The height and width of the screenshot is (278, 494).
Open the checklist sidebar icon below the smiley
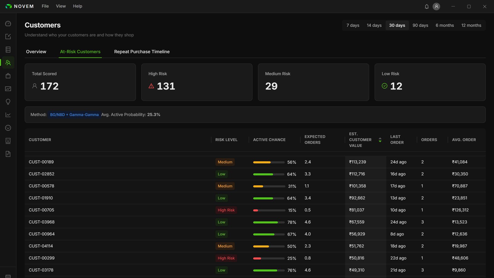coord(8,141)
